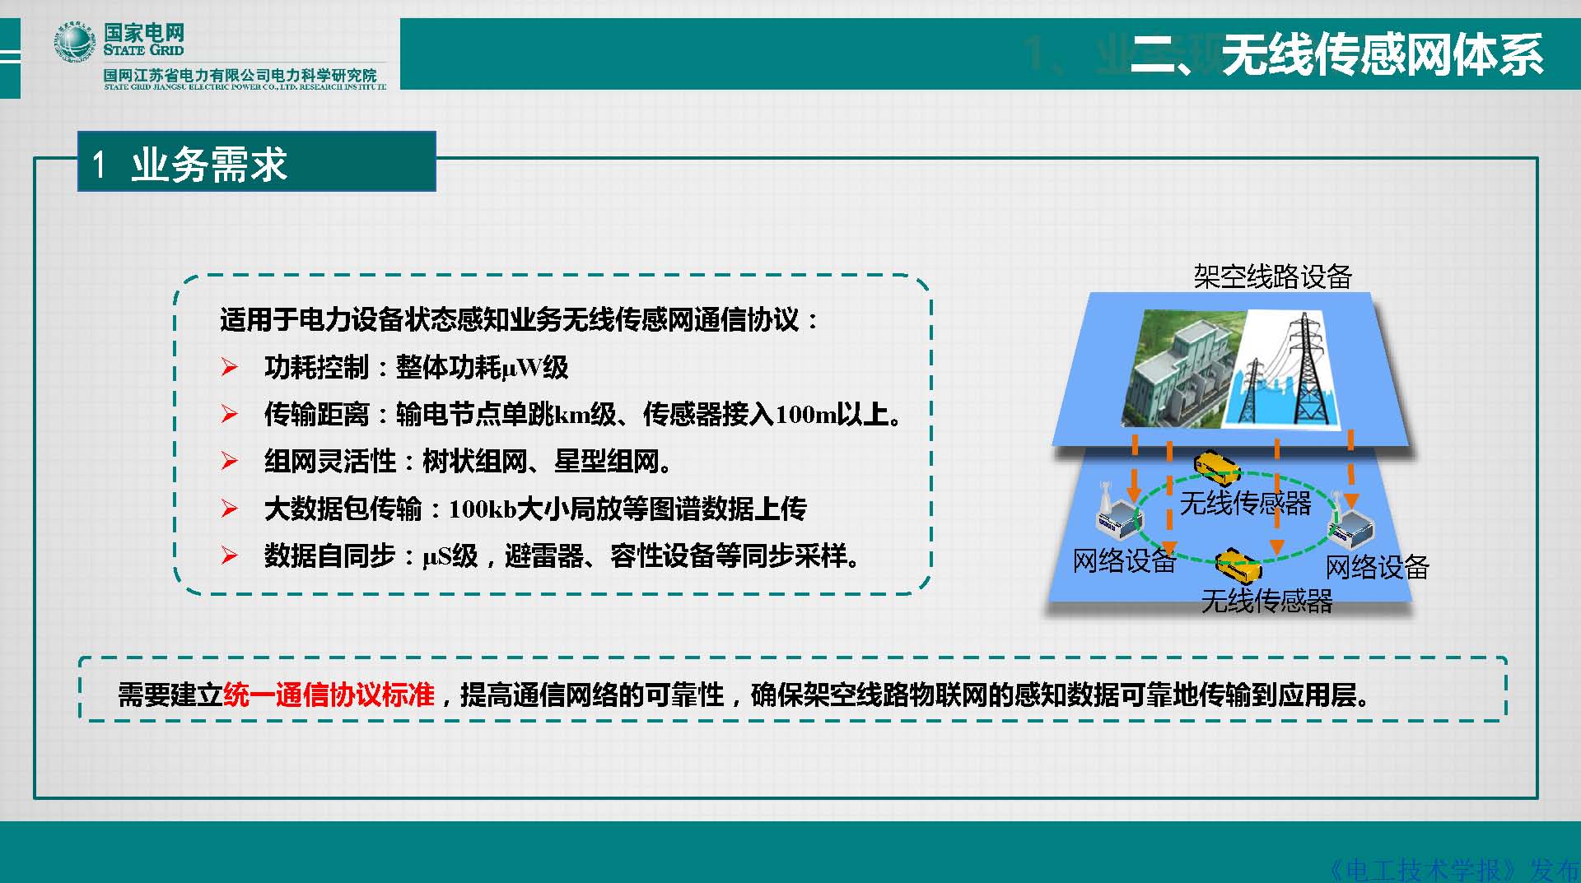Click red arrow bullet beside 组网灵活性
Screen dimensions: 1581x883
[230, 462]
